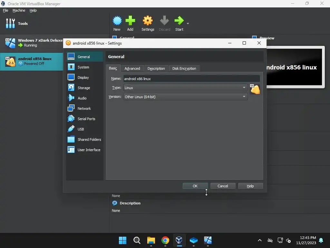Open System section in settings sidebar
The image size is (330, 248).
click(85, 67)
